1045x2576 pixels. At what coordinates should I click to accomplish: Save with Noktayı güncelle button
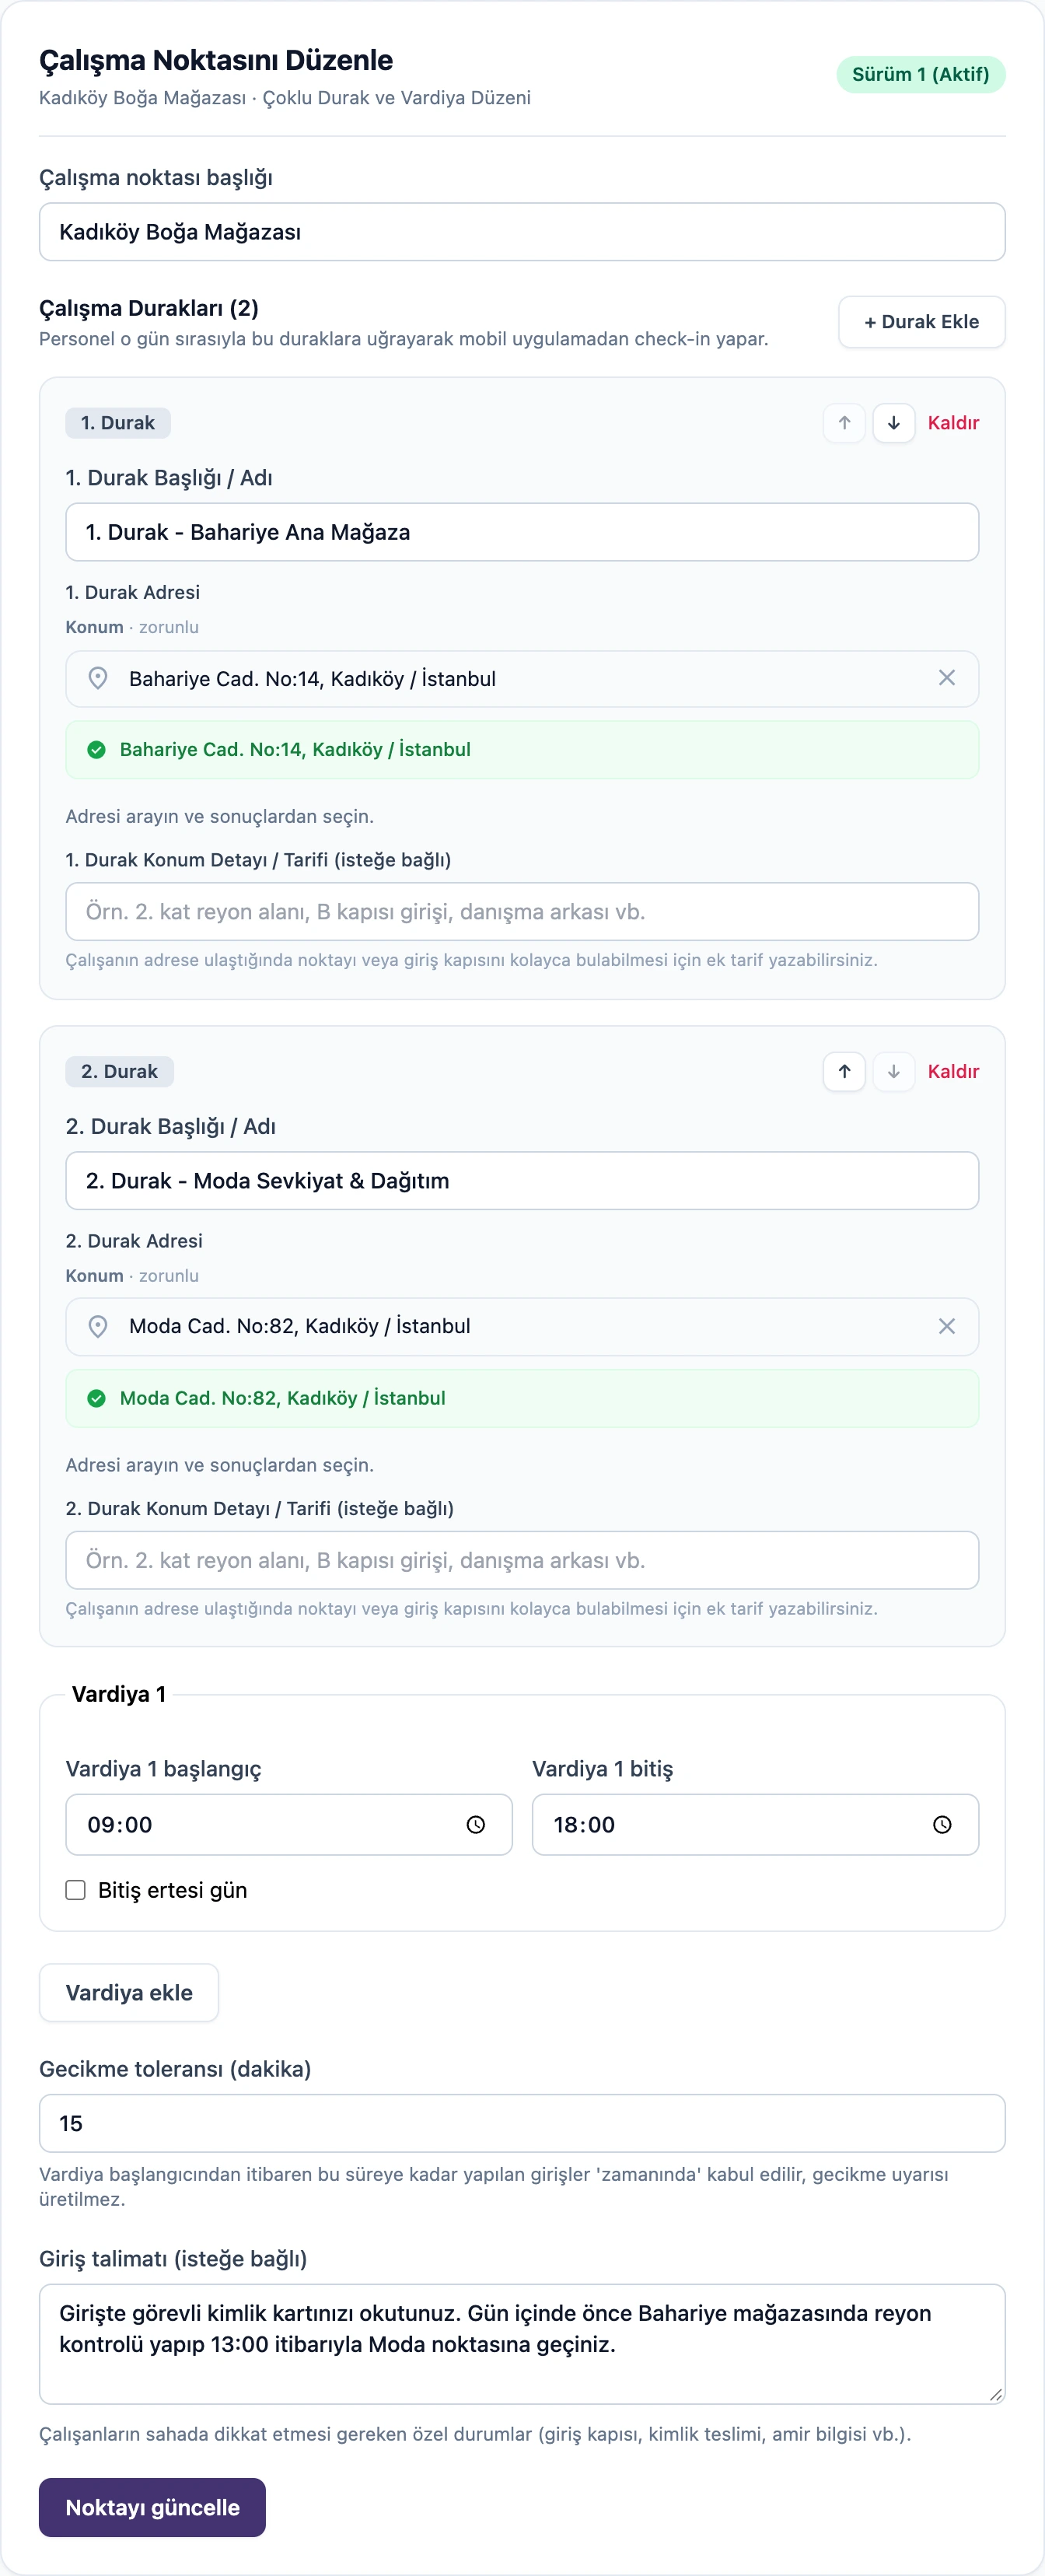(x=152, y=2507)
